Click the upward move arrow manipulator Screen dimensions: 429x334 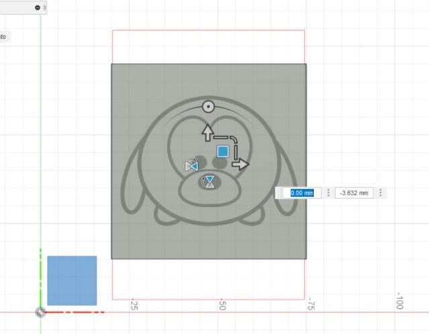[x=207, y=132]
